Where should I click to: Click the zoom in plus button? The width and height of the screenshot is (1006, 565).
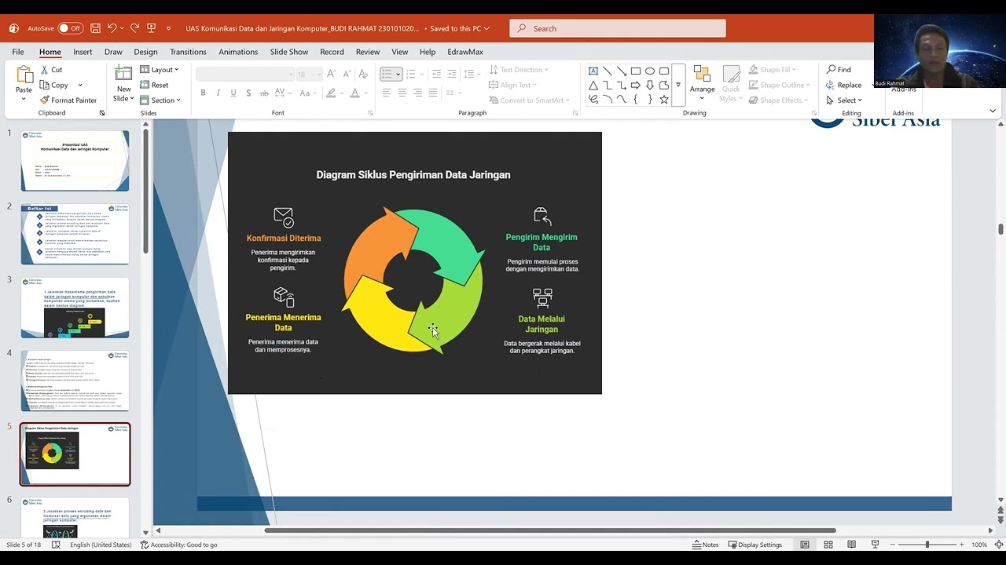[x=961, y=545]
